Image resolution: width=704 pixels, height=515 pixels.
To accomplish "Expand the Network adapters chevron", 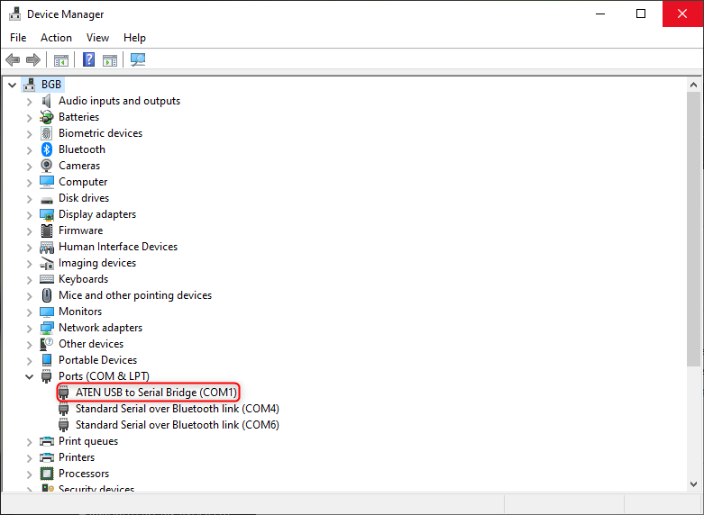I will [29, 329].
